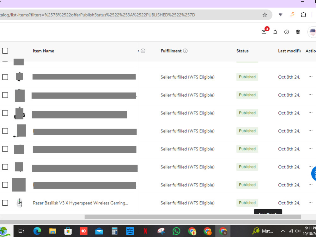Open the Mail app on the taskbar

point(99,231)
